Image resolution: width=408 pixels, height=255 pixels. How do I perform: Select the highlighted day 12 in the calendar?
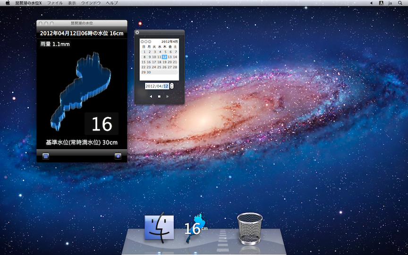tap(165, 57)
